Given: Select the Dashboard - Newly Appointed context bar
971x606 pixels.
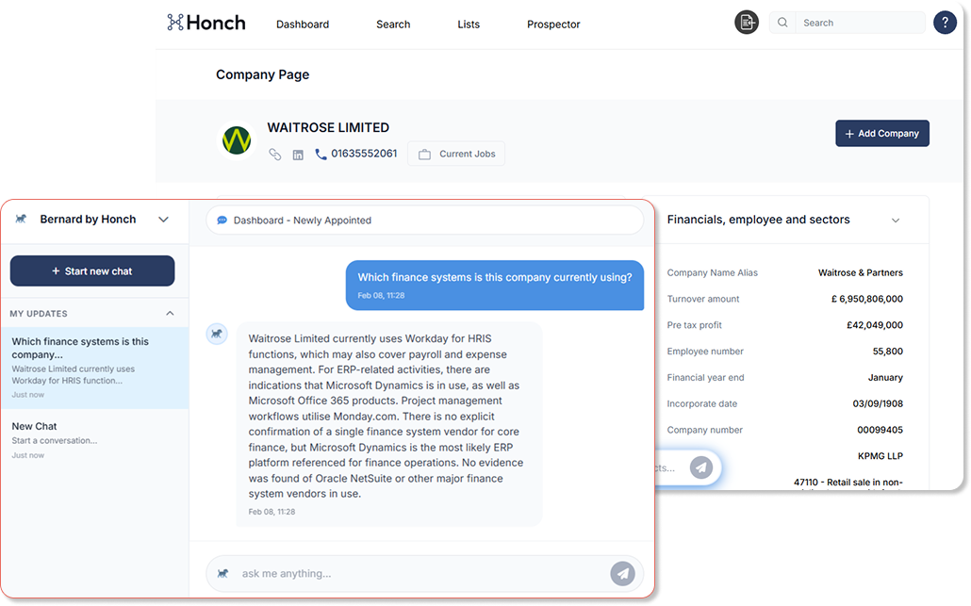Looking at the screenshot, I should point(424,220).
